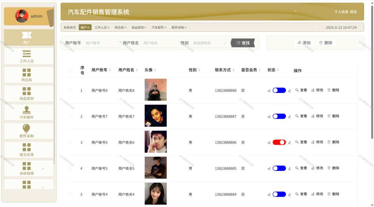Screen dimensions: 374x207
Task: Click the 添加 button
Action: tap(304, 43)
